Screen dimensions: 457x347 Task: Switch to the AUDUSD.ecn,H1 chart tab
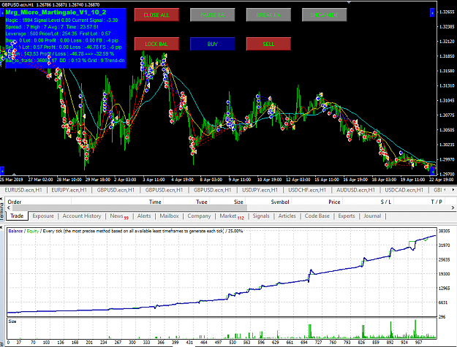pos(355,190)
